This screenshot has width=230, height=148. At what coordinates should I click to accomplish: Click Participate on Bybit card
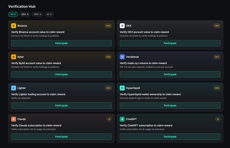click(62, 74)
